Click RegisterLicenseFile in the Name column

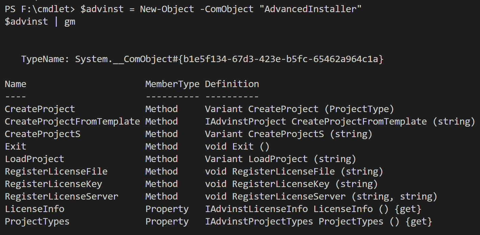pos(56,172)
